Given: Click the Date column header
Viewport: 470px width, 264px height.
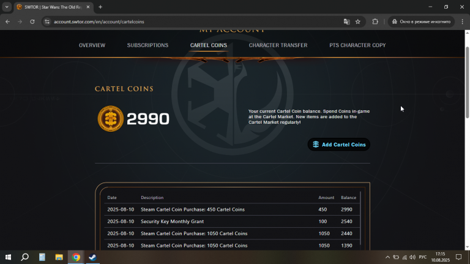Looking at the screenshot, I should pos(112,197).
